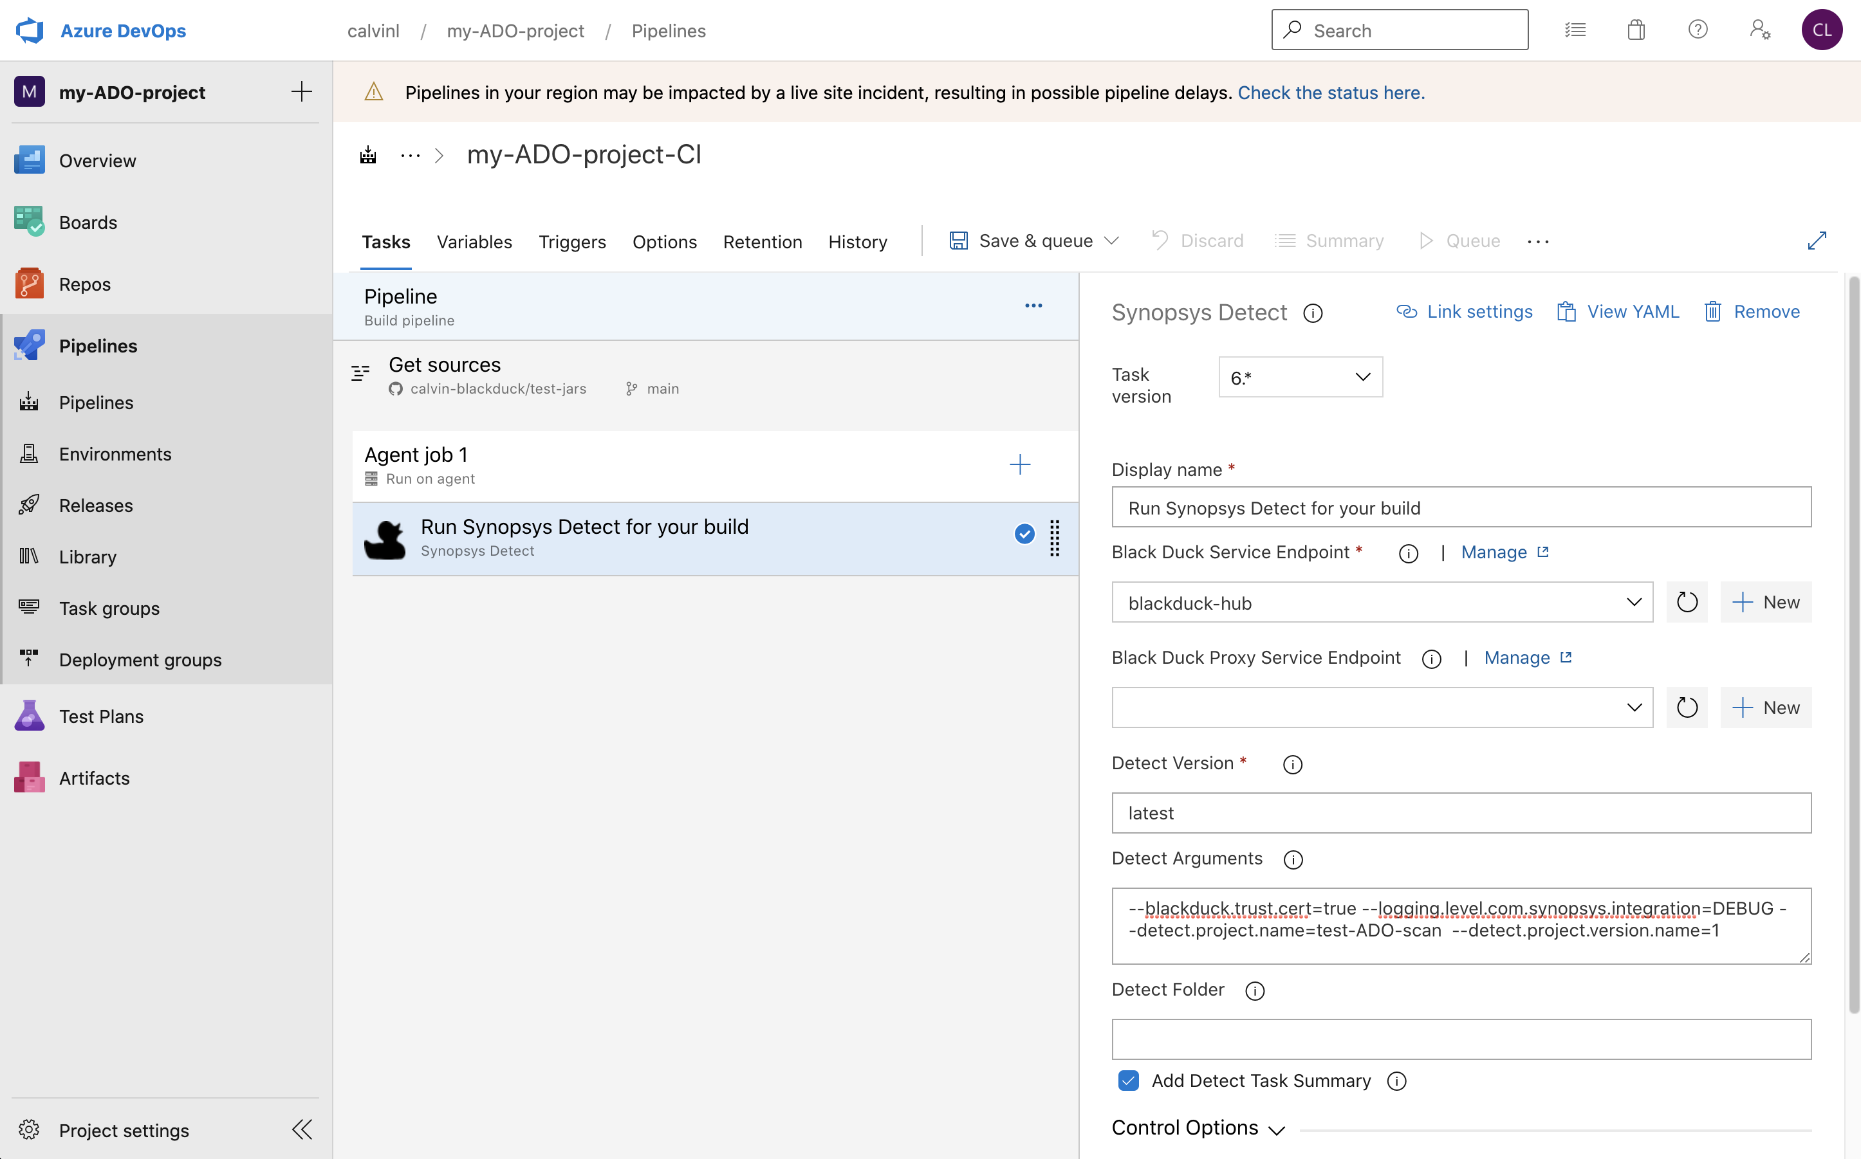Open Pipeline row more options ellipsis
This screenshot has height=1159, width=1861.
1033,306
